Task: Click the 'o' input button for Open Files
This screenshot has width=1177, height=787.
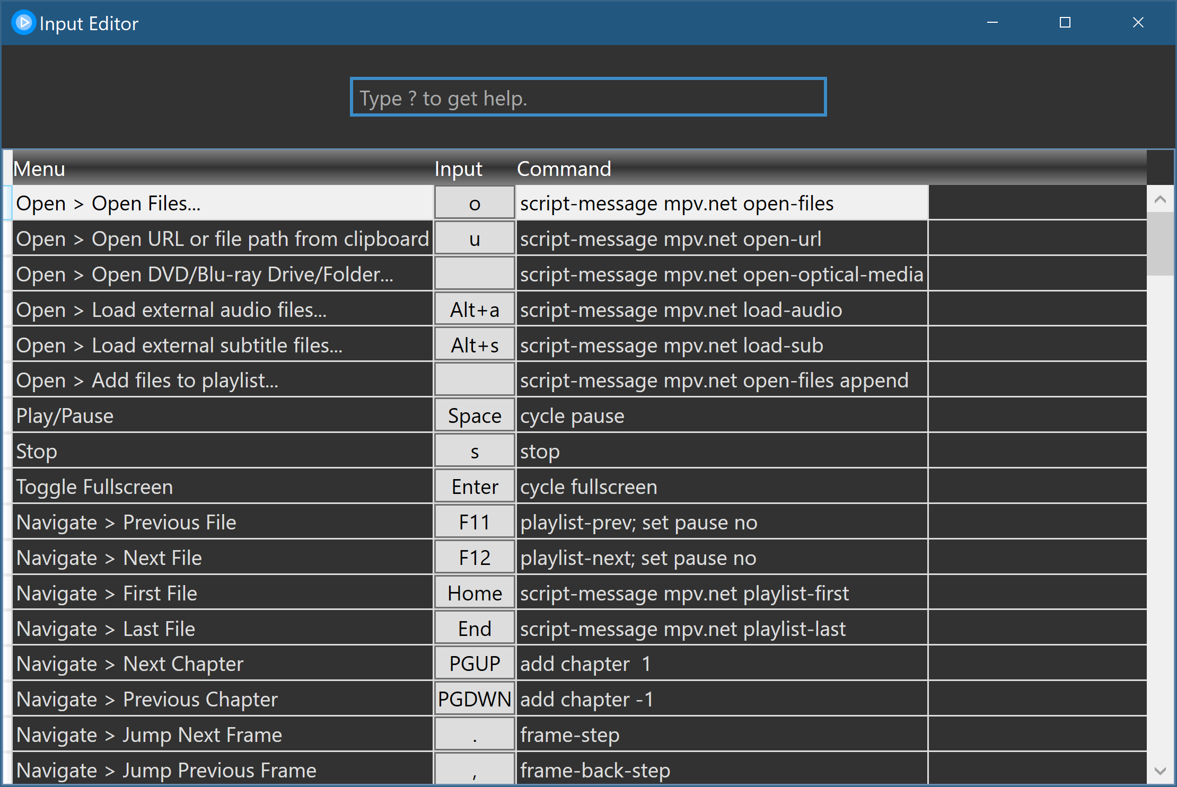Action: point(475,204)
